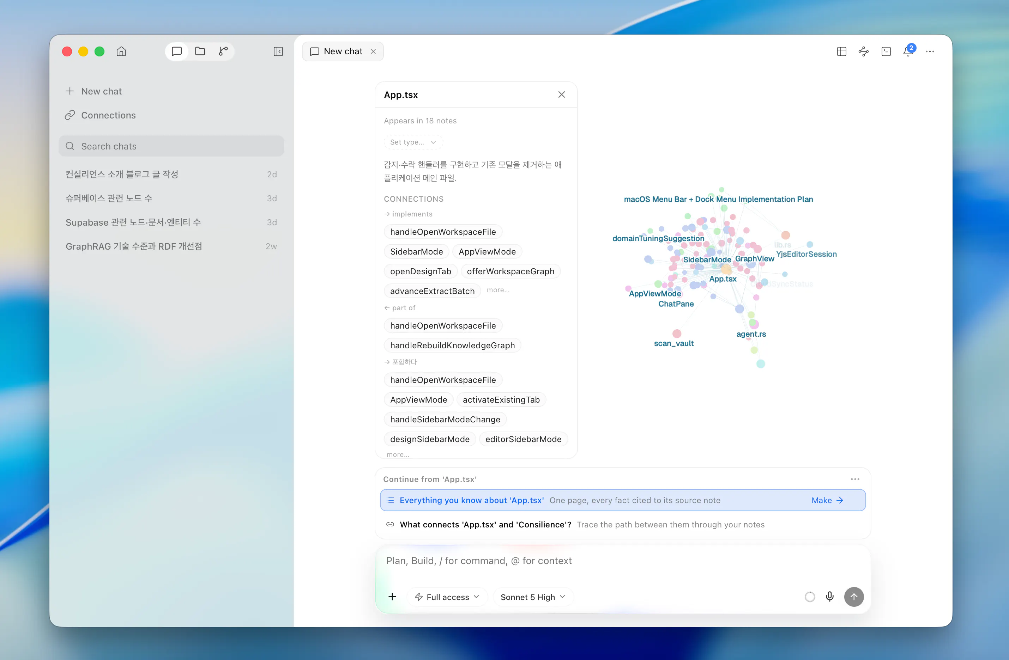Image resolution: width=1009 pixels, height=660 pixels.
Task: Collapse the sidebar with the panel icon
Action: click(x=278, y=51)
